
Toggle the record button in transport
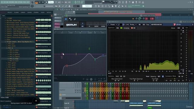click(46, 2)
